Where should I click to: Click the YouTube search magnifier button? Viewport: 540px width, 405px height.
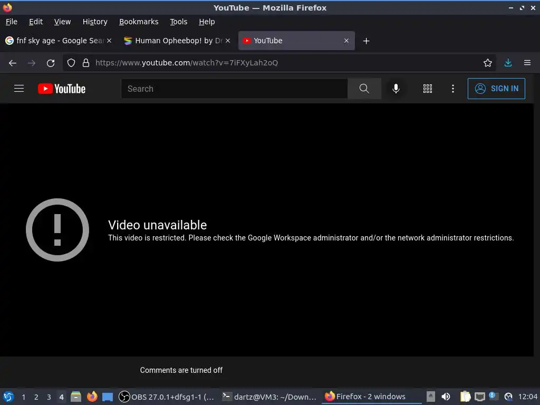[364, 89]
